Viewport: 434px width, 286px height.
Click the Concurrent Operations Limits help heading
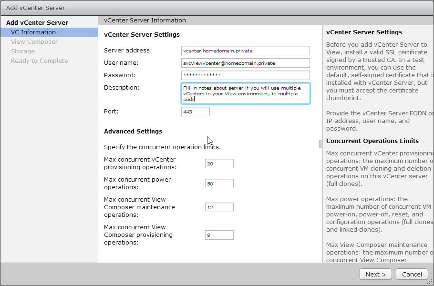[372, 141]
